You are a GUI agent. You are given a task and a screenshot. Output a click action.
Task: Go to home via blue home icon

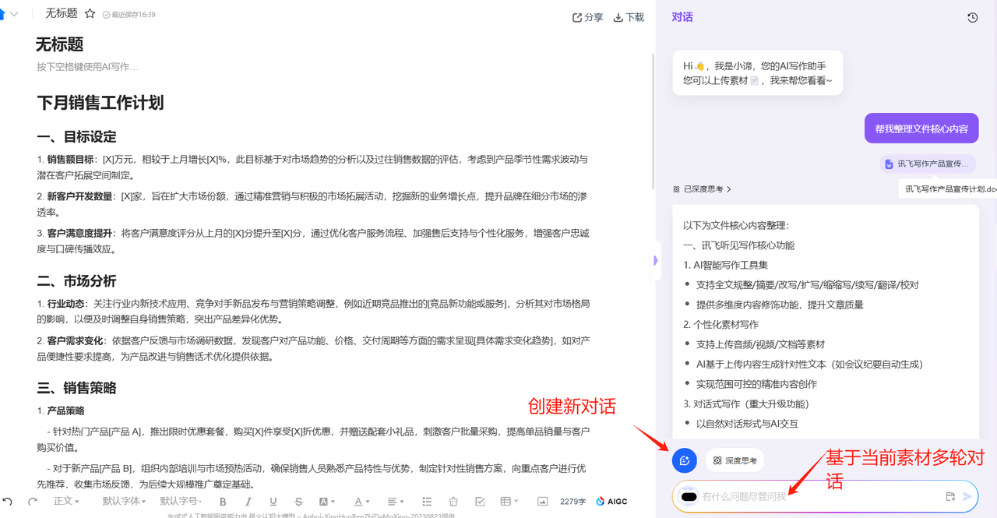click(x=2, y=14)
